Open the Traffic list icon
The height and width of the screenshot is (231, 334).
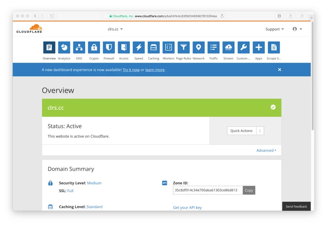coord(213,47)
